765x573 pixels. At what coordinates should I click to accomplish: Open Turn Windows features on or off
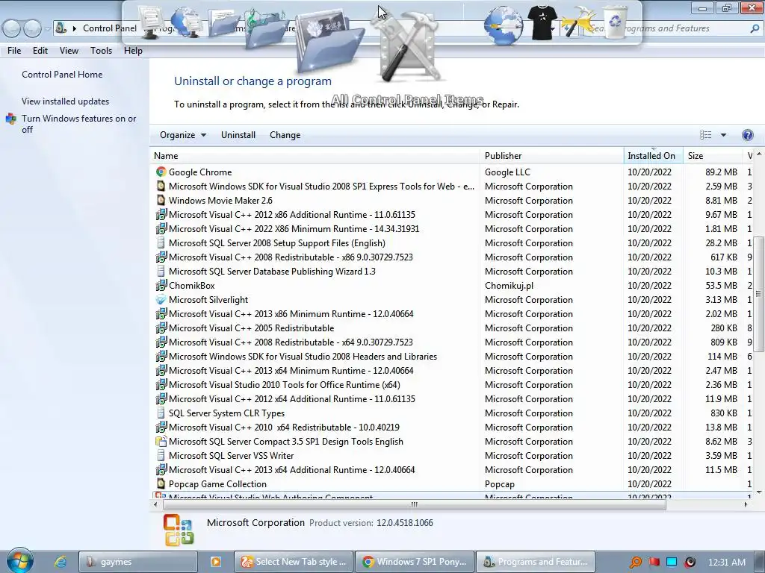78,124
